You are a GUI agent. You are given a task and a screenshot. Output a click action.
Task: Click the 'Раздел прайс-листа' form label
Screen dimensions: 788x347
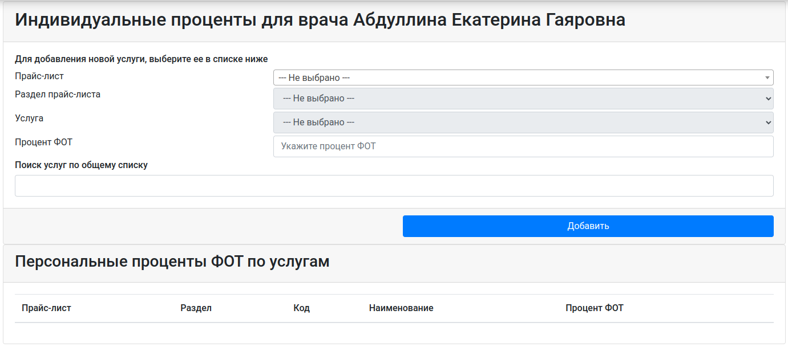coord(58,95)
